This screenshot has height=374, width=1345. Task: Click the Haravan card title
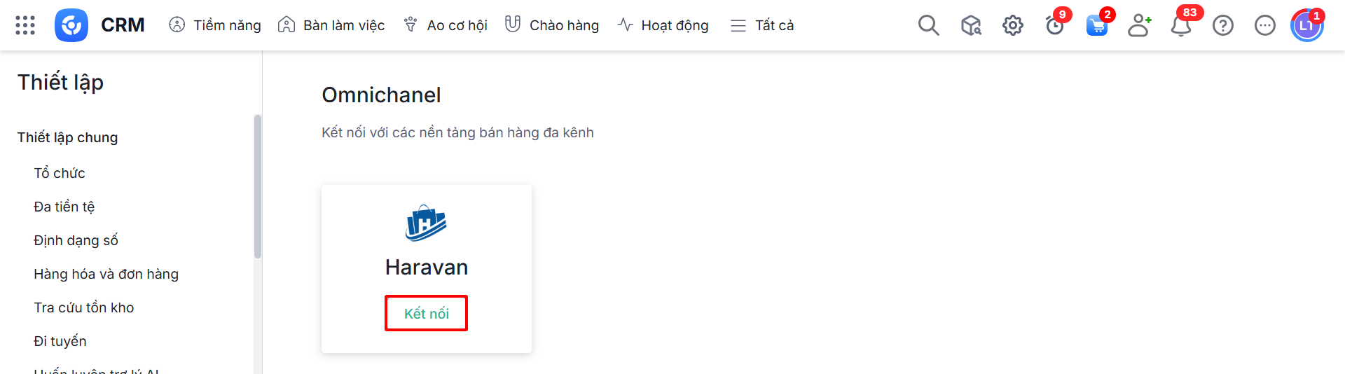[426, 267]
